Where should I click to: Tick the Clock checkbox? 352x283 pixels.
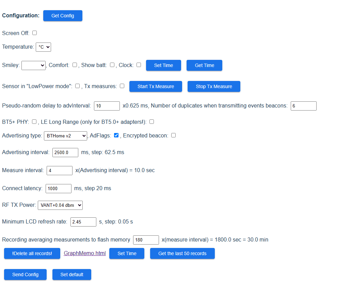(139, 65)
